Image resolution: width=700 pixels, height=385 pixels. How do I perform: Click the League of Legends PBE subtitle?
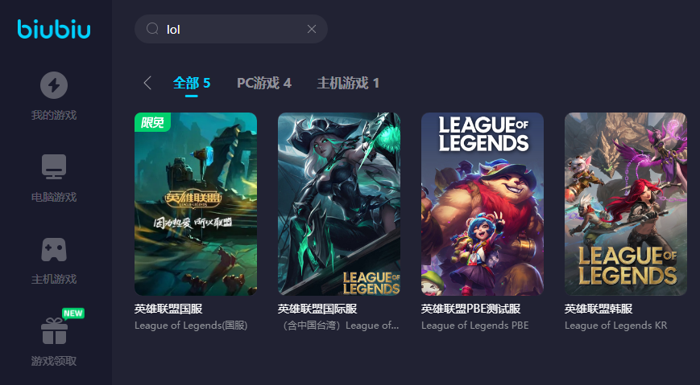(475, 326)
